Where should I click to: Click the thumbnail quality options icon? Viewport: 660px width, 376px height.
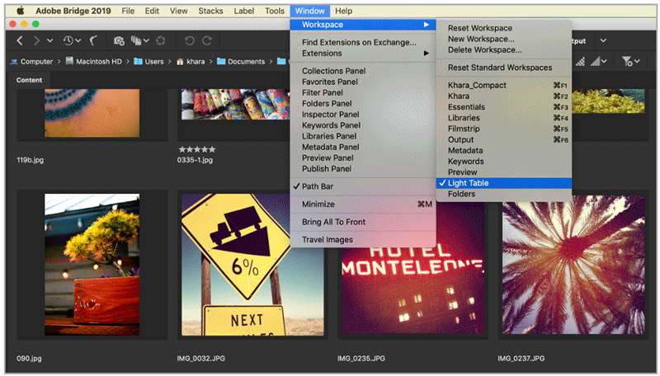click(581, 61)
